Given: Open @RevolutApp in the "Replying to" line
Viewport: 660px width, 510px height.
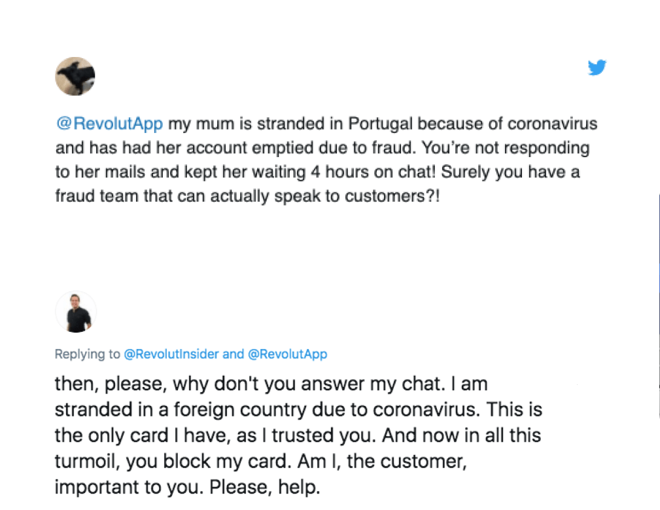Looking at the screenshot, I should tap(287, 354).
